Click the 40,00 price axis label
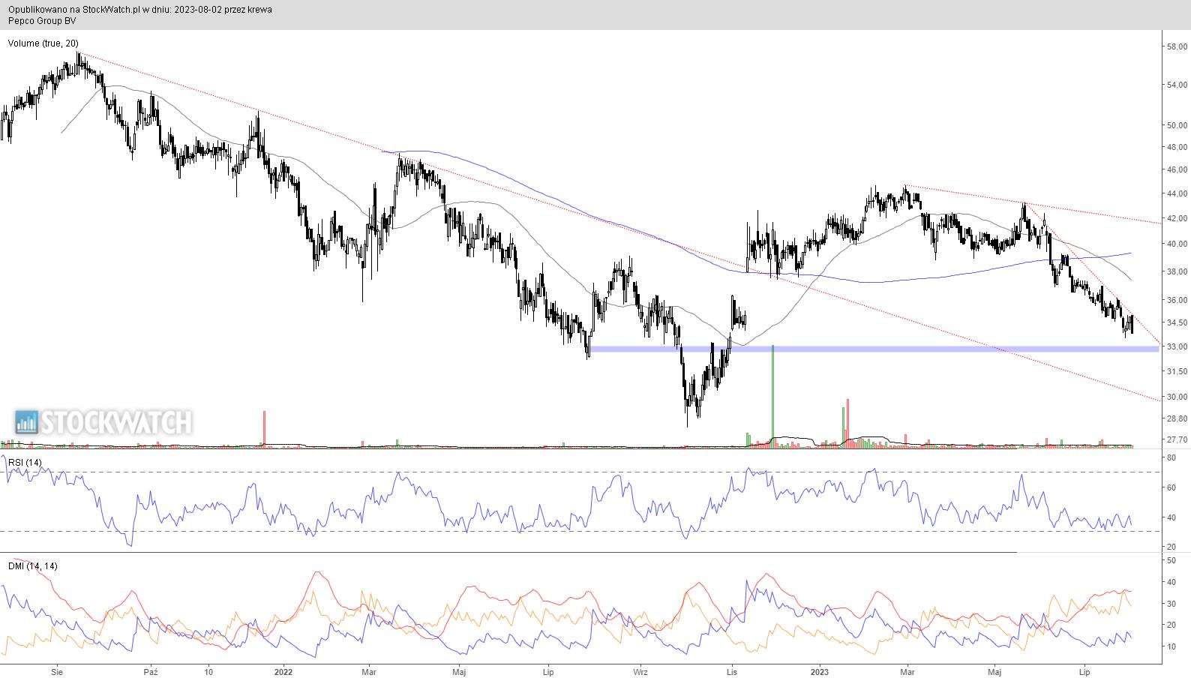This screenshot has height=678, width=1191. 1177,244
